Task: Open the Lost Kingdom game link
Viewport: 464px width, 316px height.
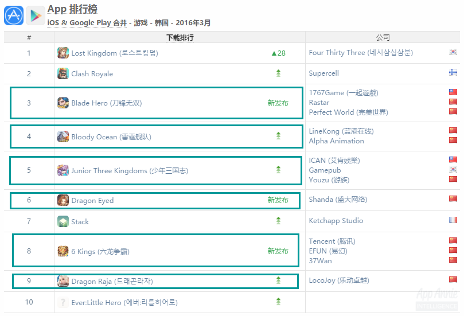Action: [x=115, y=53]
